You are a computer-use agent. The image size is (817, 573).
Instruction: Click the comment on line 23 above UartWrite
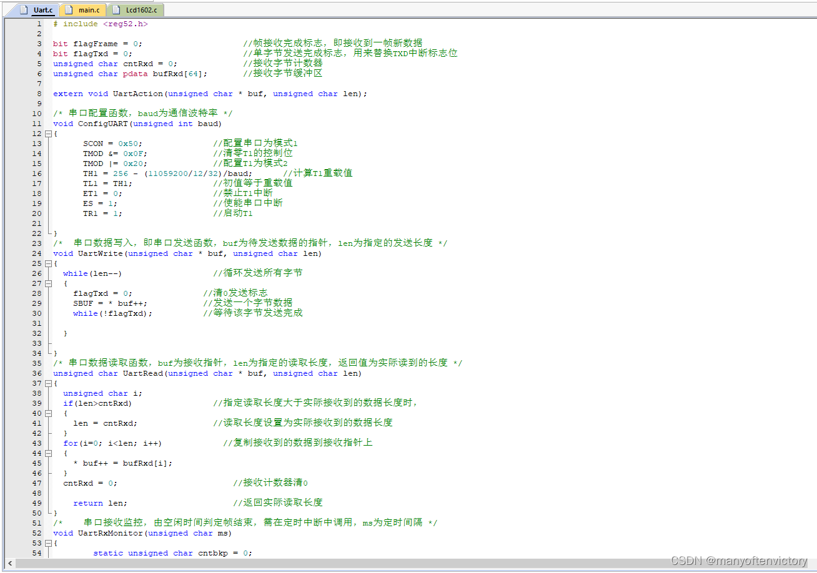click(x=250, y=243)
